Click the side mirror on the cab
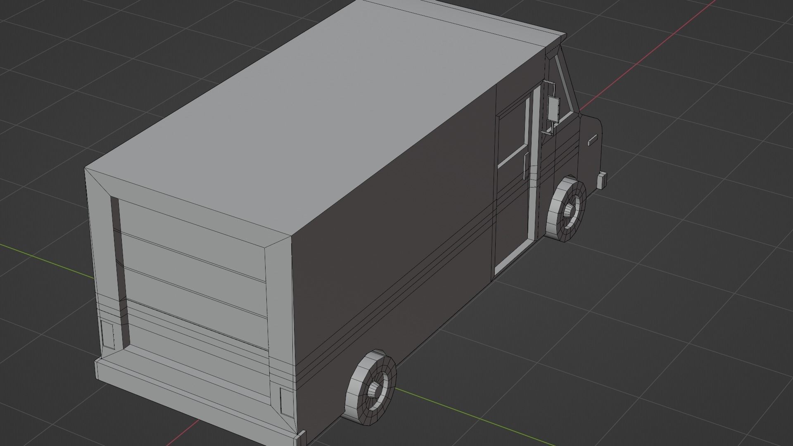The image size is (793, 446). click(x=553, y=109)
